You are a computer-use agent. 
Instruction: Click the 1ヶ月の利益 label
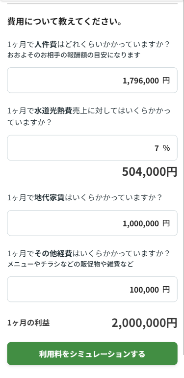point(28,323)
